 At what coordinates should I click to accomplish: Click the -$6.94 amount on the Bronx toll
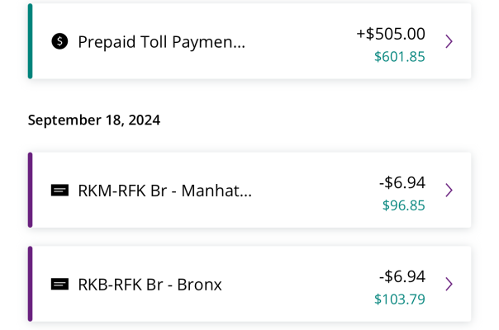click(402, 276)
